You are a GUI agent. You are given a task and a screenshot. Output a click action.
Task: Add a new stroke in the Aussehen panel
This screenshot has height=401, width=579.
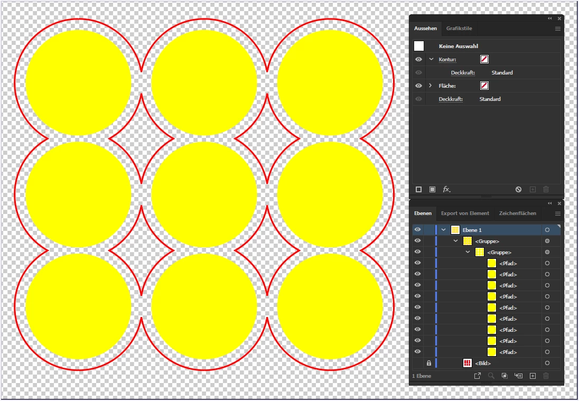418,190
